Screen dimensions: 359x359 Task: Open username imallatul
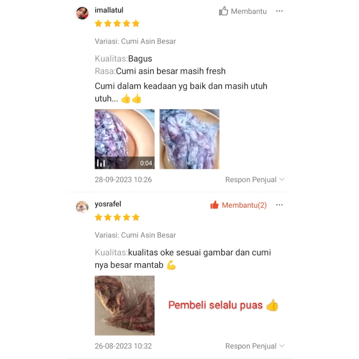[109, 10]
